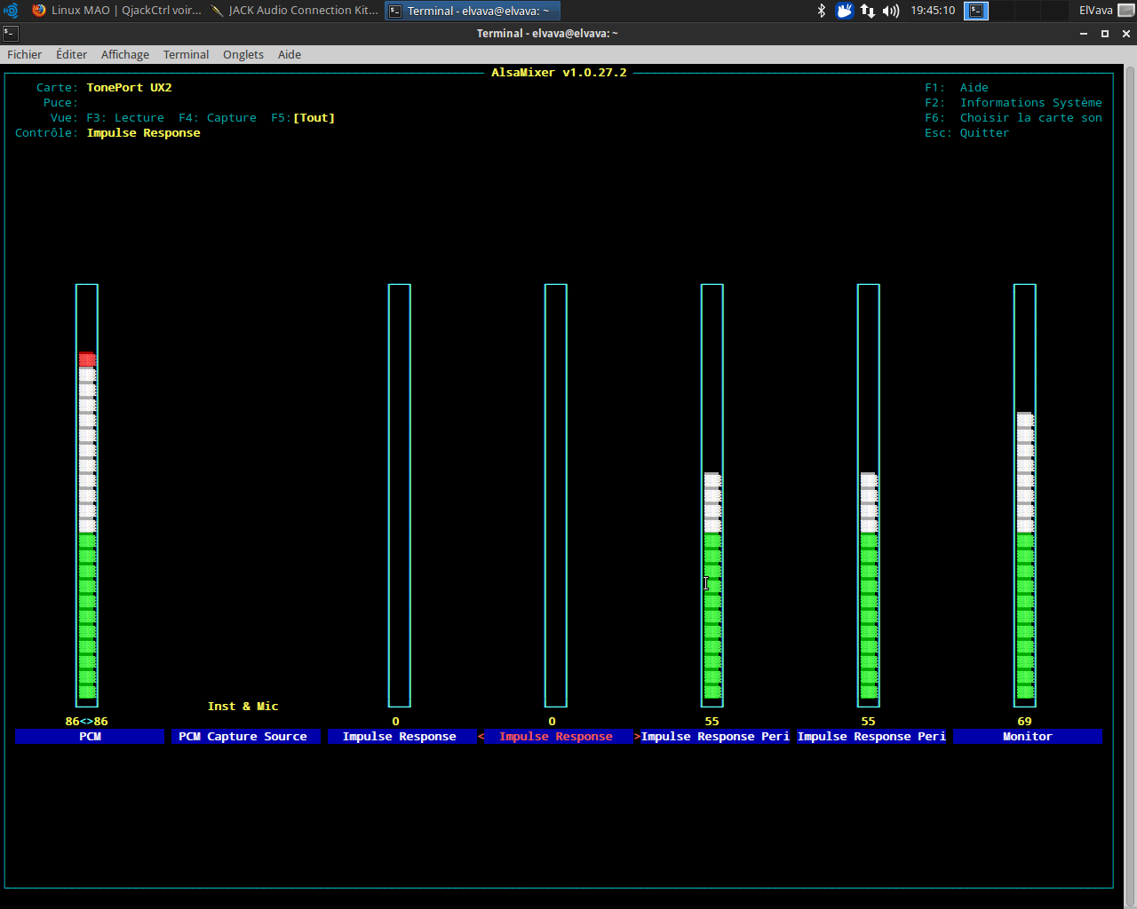Viewport: 1137px width, 909px height.
Task: Click the PCM volume bar
Action: 87,495
